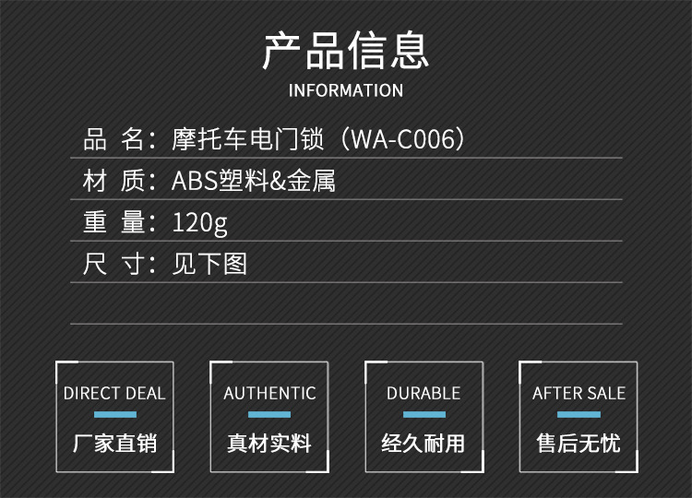The image size is (692, 498).
Task: Click the product name 摩托车电门锁 text
Action: point(247,139)
